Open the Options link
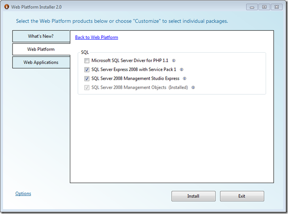This screenshot has width=288, height=214. 23,193
